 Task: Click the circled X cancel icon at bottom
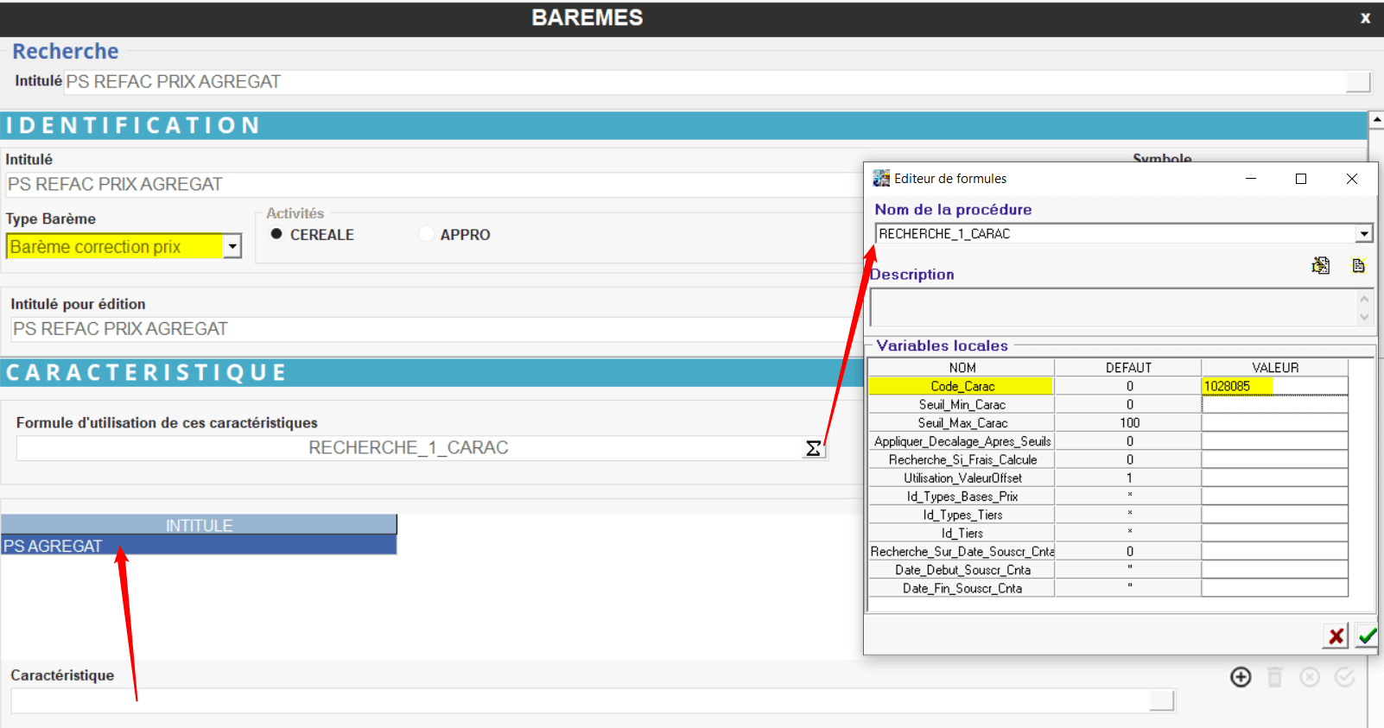(1310, 677)
